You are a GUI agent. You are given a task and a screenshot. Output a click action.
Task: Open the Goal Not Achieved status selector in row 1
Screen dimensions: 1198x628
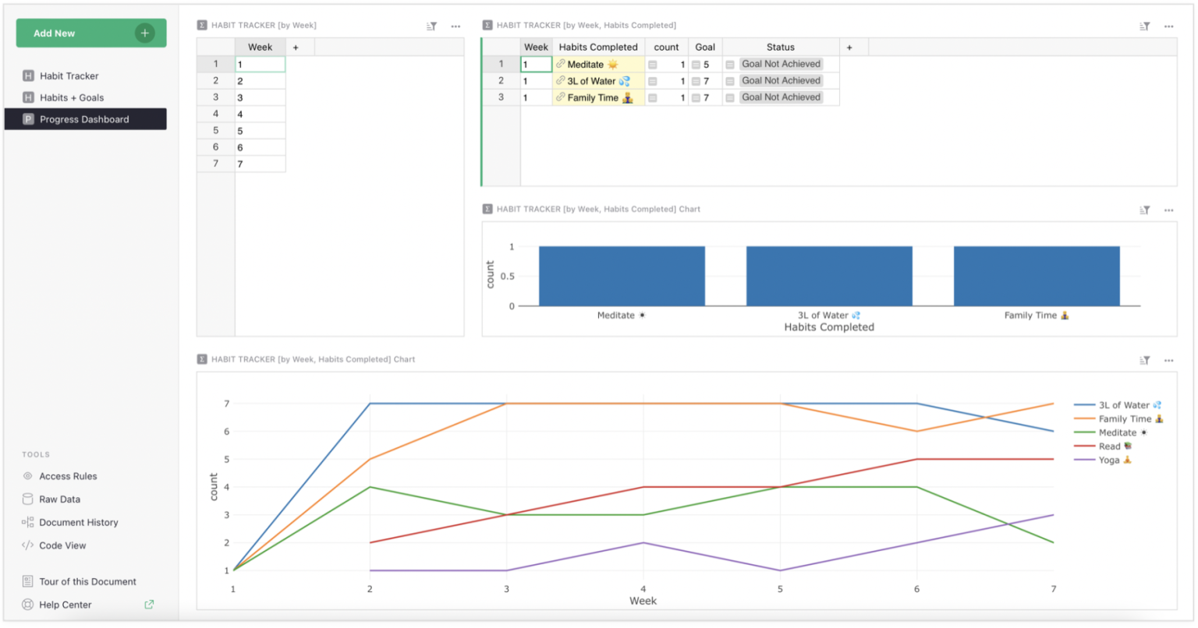coord(781,64)
